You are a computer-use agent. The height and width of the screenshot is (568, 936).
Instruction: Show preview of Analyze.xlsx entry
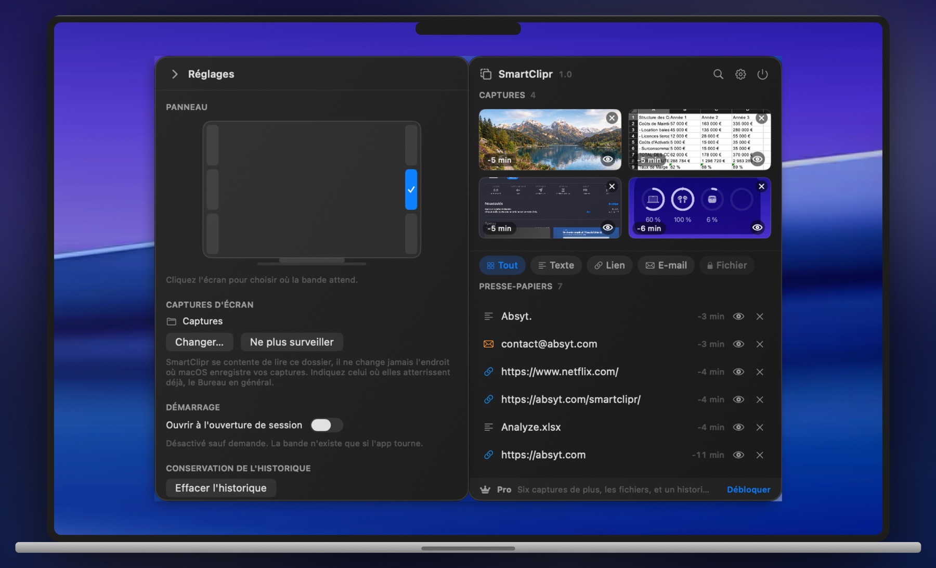pyautogui.click(x=738, y=427)
